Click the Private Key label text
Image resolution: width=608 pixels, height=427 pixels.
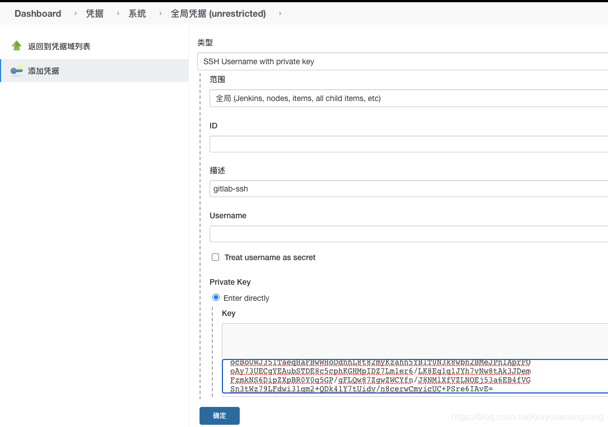point(230,282)
